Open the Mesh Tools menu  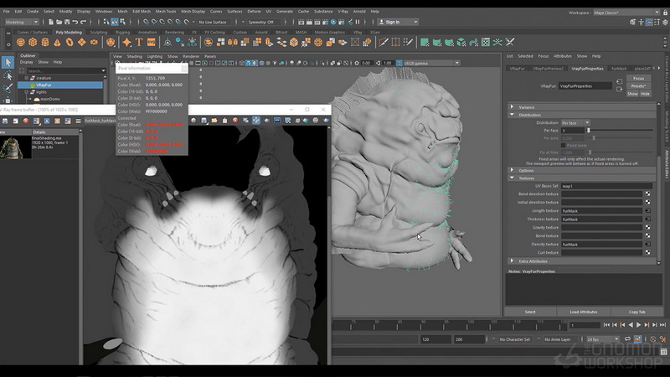(165, 12)
